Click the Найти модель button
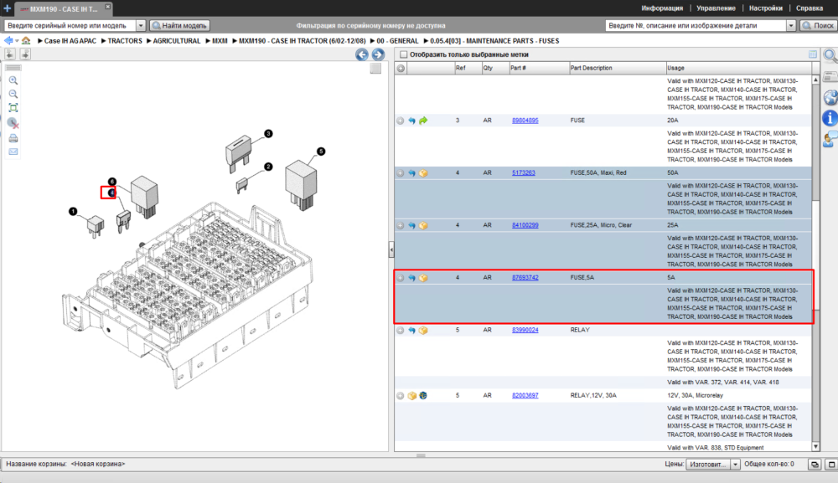Image resolution: width=838 pixels, height=483 pixels. pos(179,25)
